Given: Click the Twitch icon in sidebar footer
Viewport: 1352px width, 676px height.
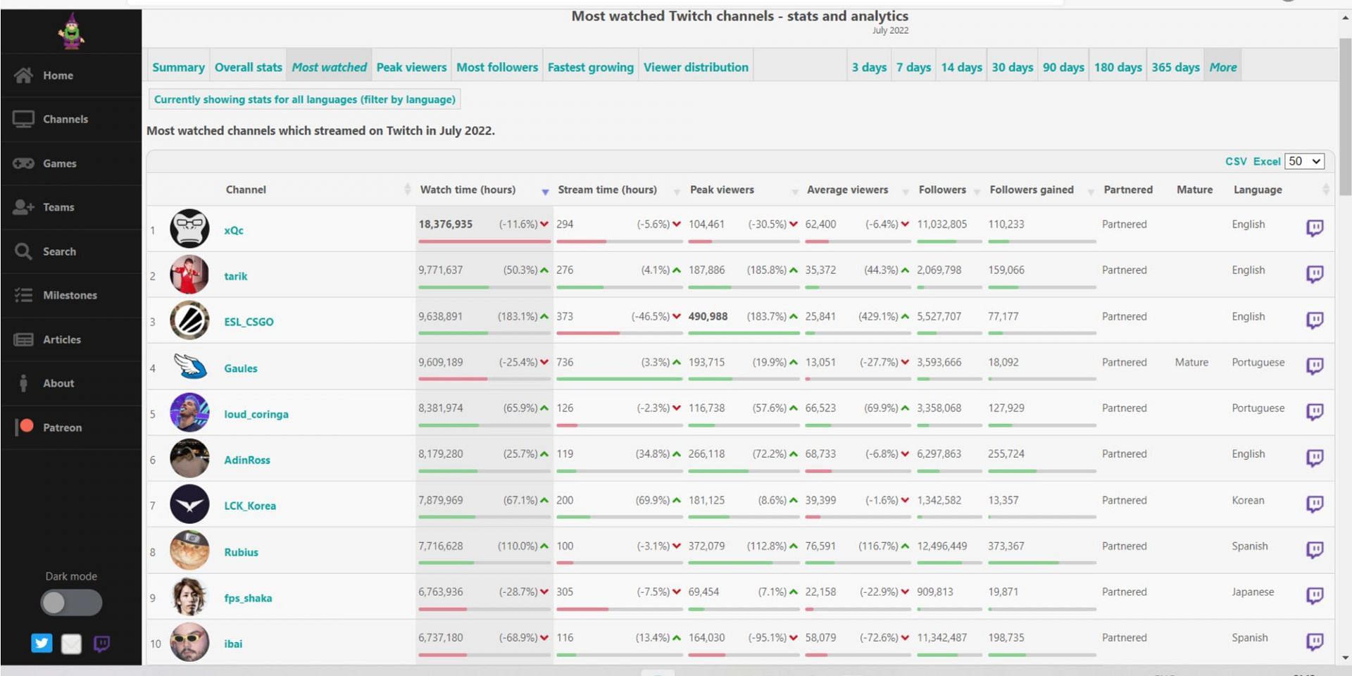Looking at the screenshot, I should pyautogui.click(x=101, y=643).
